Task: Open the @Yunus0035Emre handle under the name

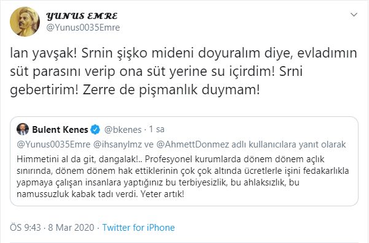Action: (x=83, y=28)
